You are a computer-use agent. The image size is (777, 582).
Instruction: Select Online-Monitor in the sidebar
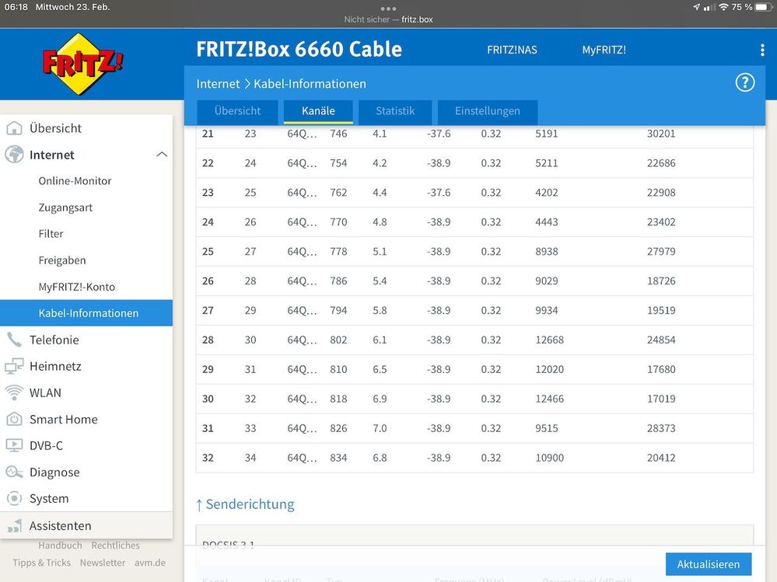click(75, 180)
